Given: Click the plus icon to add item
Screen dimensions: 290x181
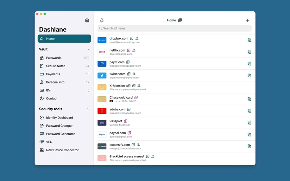Looking at the screenshot, I should (247, 20).
